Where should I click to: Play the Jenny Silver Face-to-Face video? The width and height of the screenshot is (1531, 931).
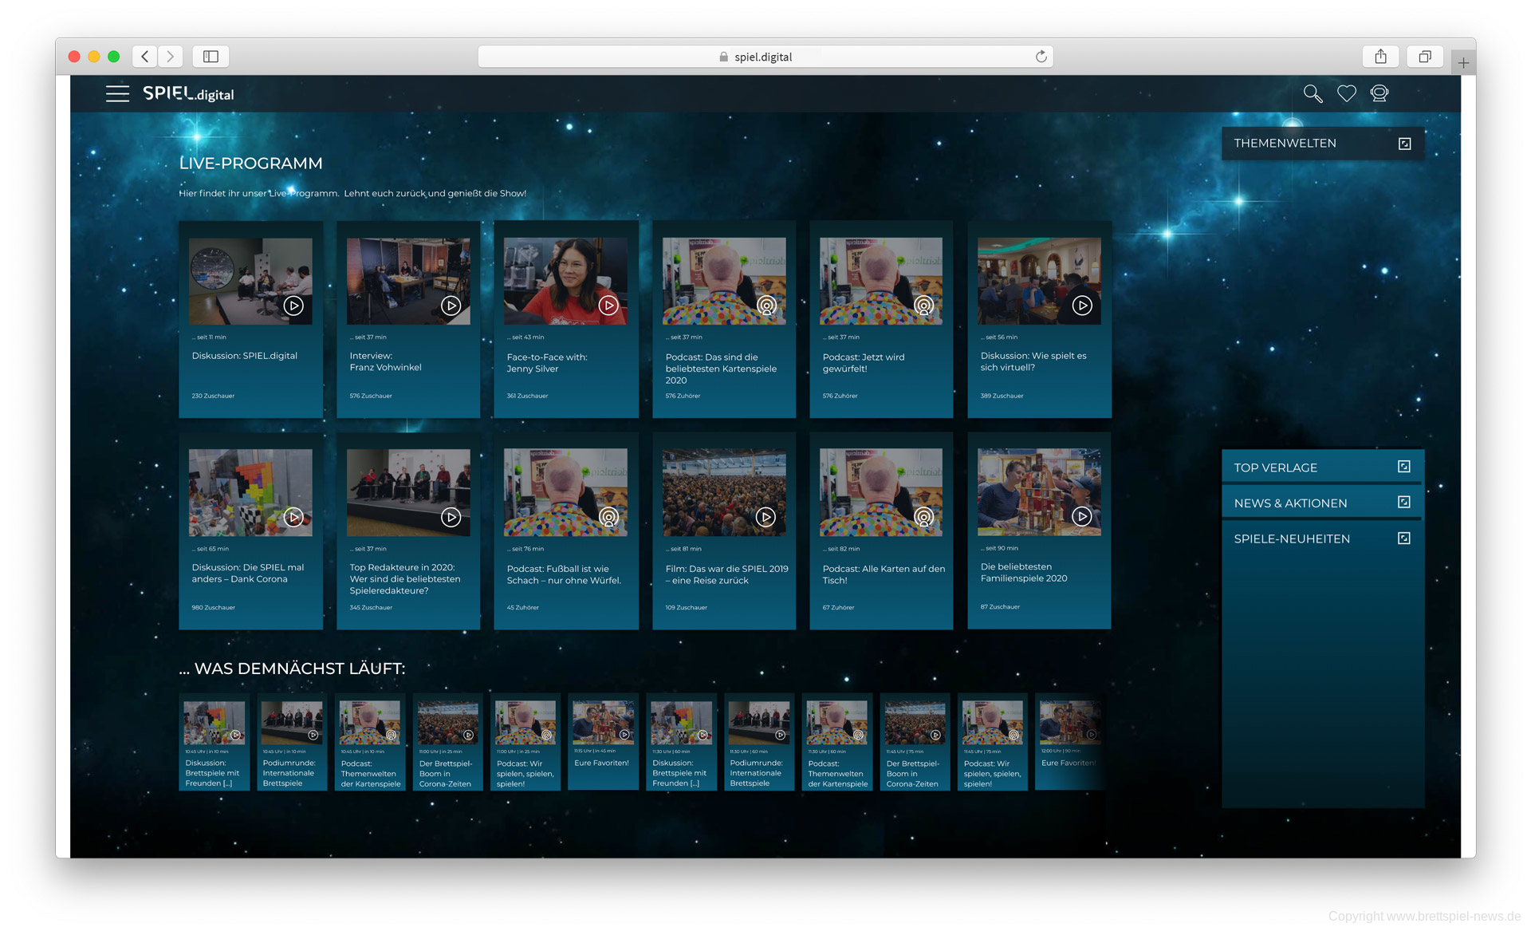tap(608, 306)
